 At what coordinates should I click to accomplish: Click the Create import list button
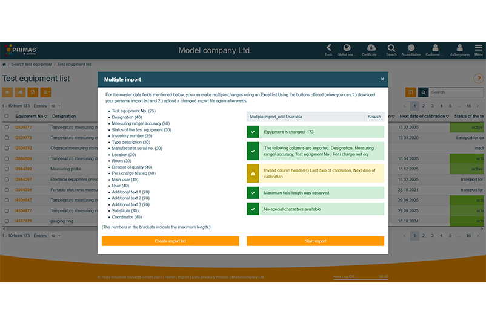tap(170, 241)
